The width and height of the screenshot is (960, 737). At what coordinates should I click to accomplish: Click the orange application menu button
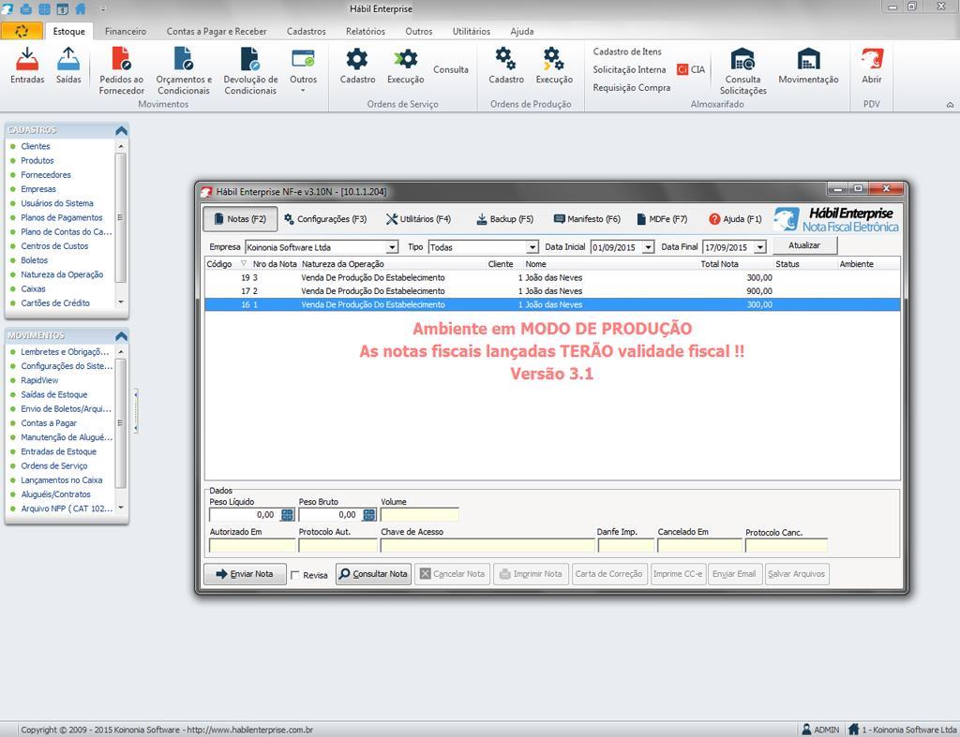click(22, 31)
